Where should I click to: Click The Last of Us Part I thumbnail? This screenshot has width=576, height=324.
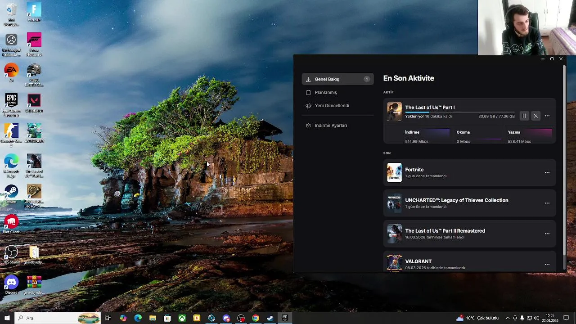tap(394, 112)
